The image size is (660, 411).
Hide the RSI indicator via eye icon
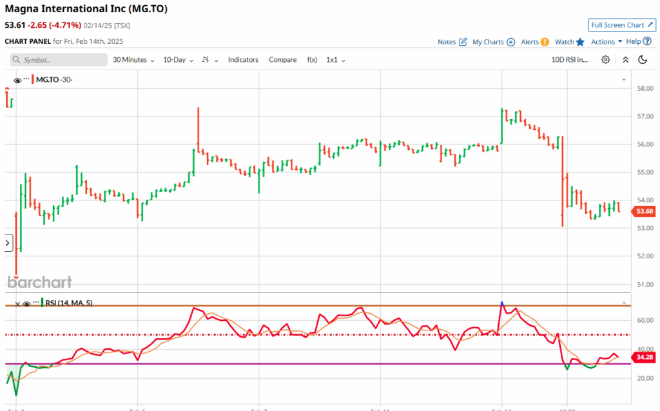click(26, 303)
